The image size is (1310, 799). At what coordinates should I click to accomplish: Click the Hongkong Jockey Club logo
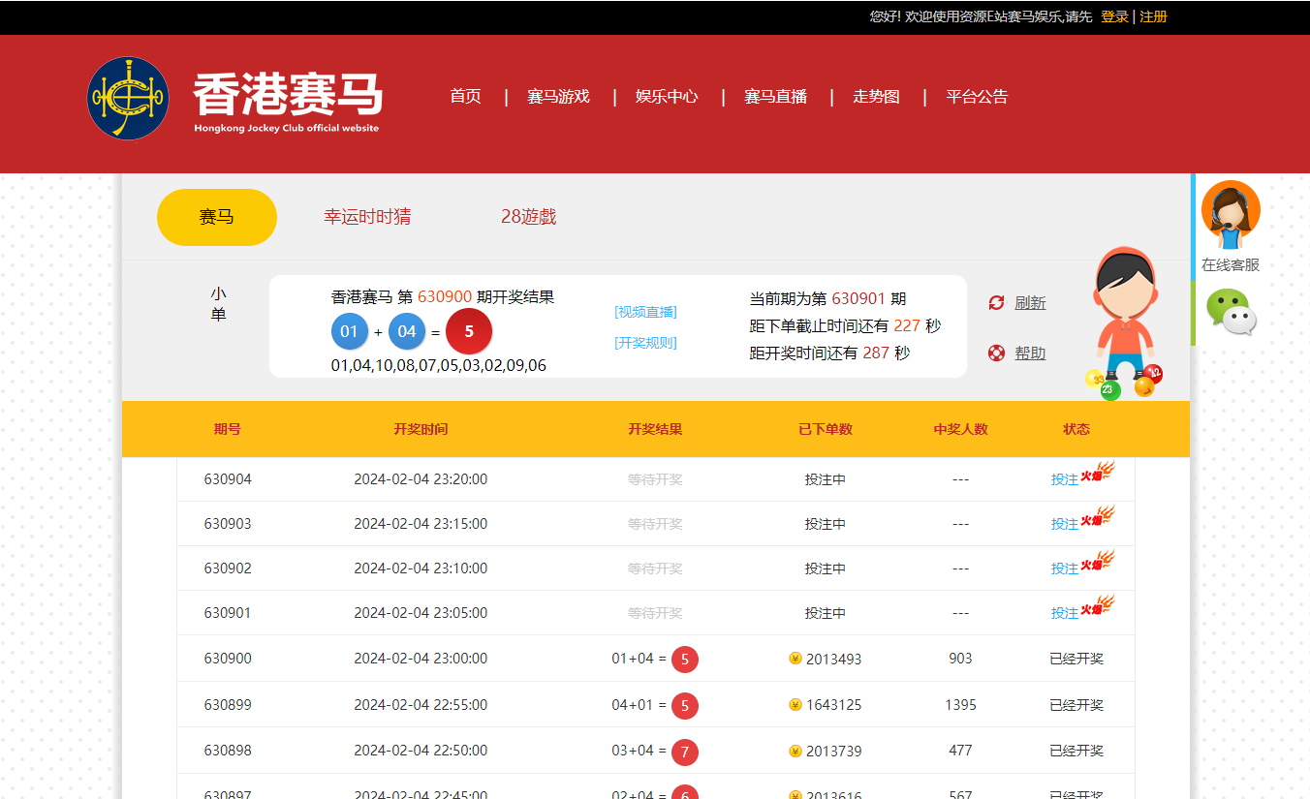pyautogui.click(x=126, y=101)
